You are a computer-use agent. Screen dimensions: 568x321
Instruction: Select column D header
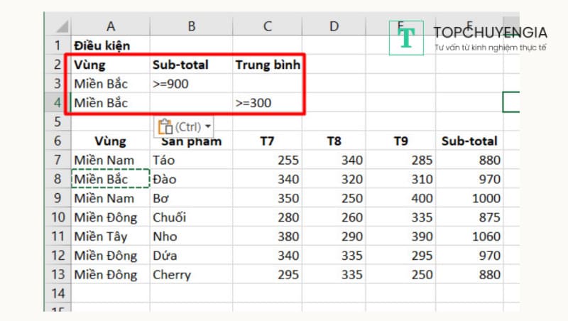[334, 26]
